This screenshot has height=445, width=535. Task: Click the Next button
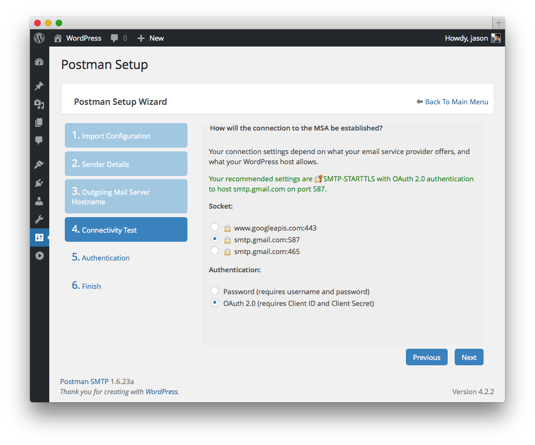point(469,357)
